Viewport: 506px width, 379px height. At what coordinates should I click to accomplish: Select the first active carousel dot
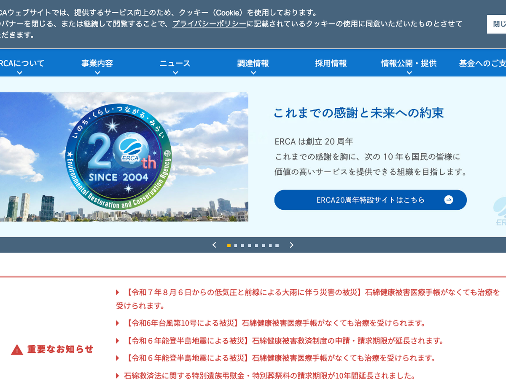pyautogui.click(x=229, y=246)
